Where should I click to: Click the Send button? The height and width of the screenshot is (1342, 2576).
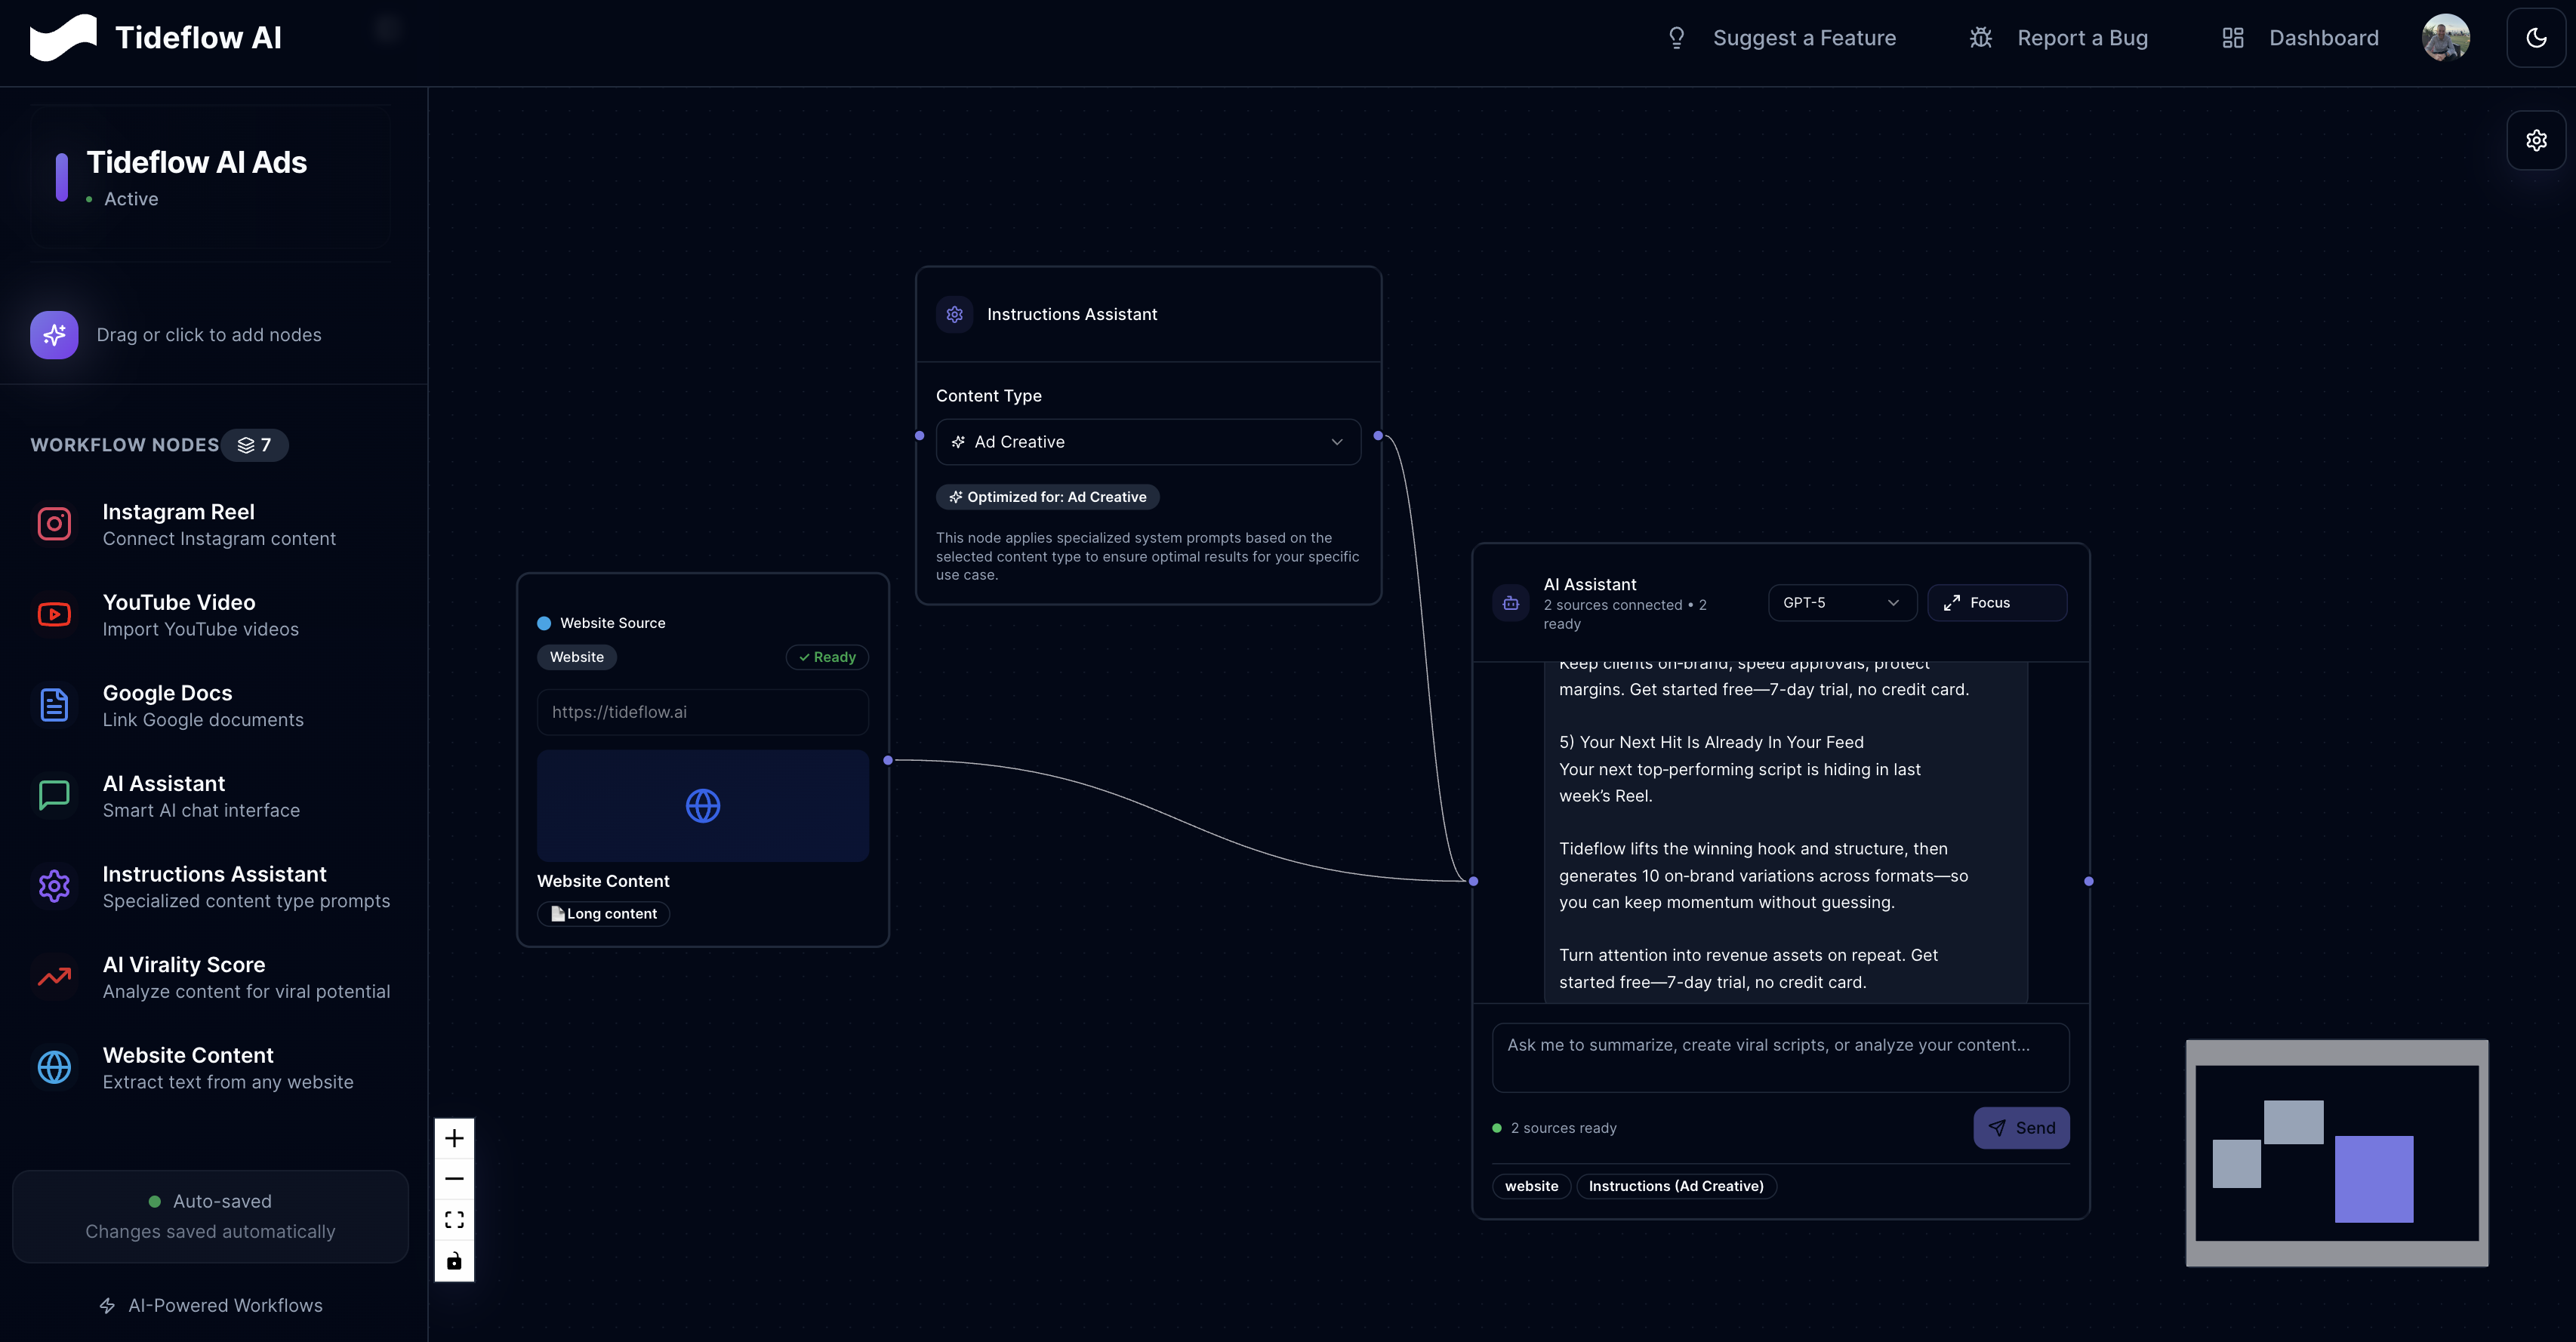2020,1128
